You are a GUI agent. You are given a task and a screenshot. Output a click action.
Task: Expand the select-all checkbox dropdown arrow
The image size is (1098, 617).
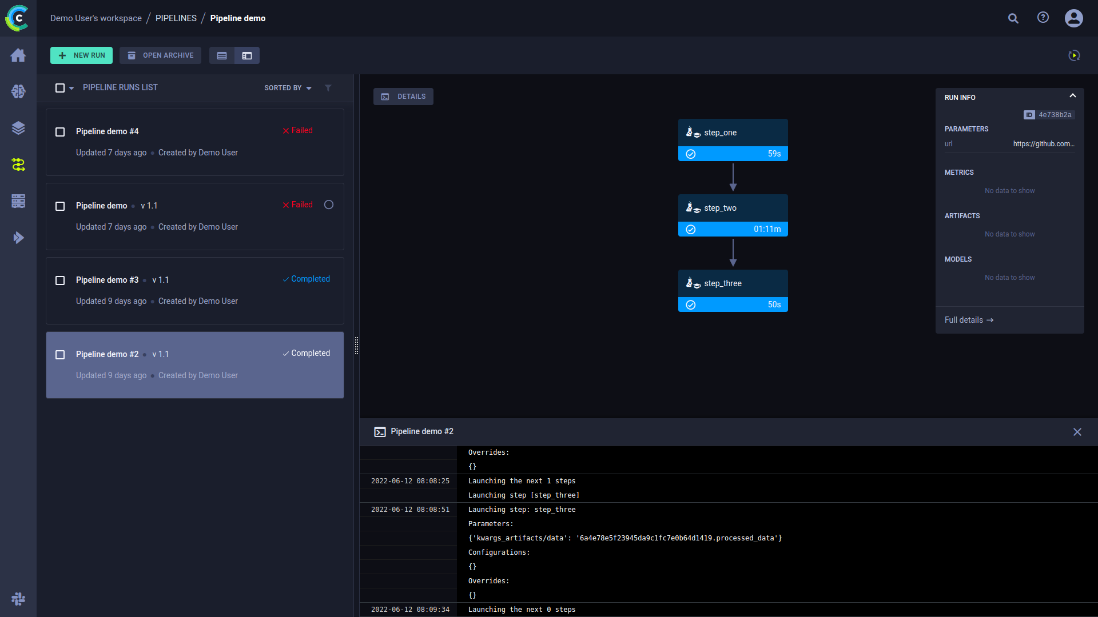pyautogui.click(x=71, y=88)
